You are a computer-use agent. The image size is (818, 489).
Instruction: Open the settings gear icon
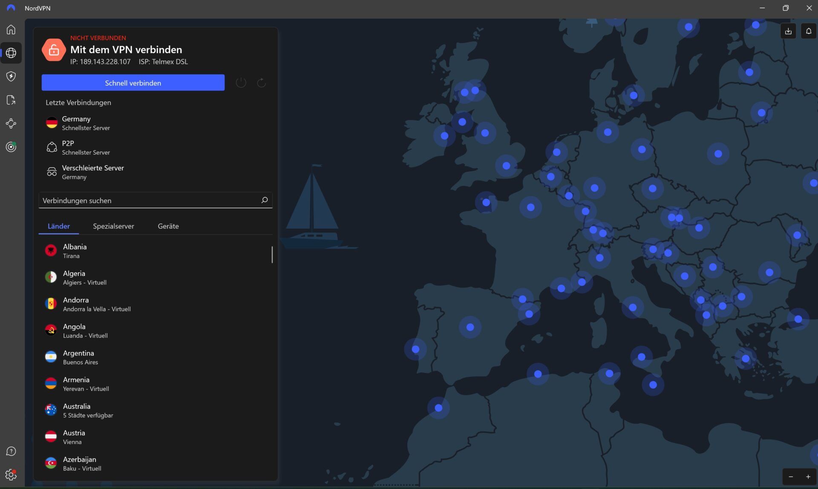point(11,475)
